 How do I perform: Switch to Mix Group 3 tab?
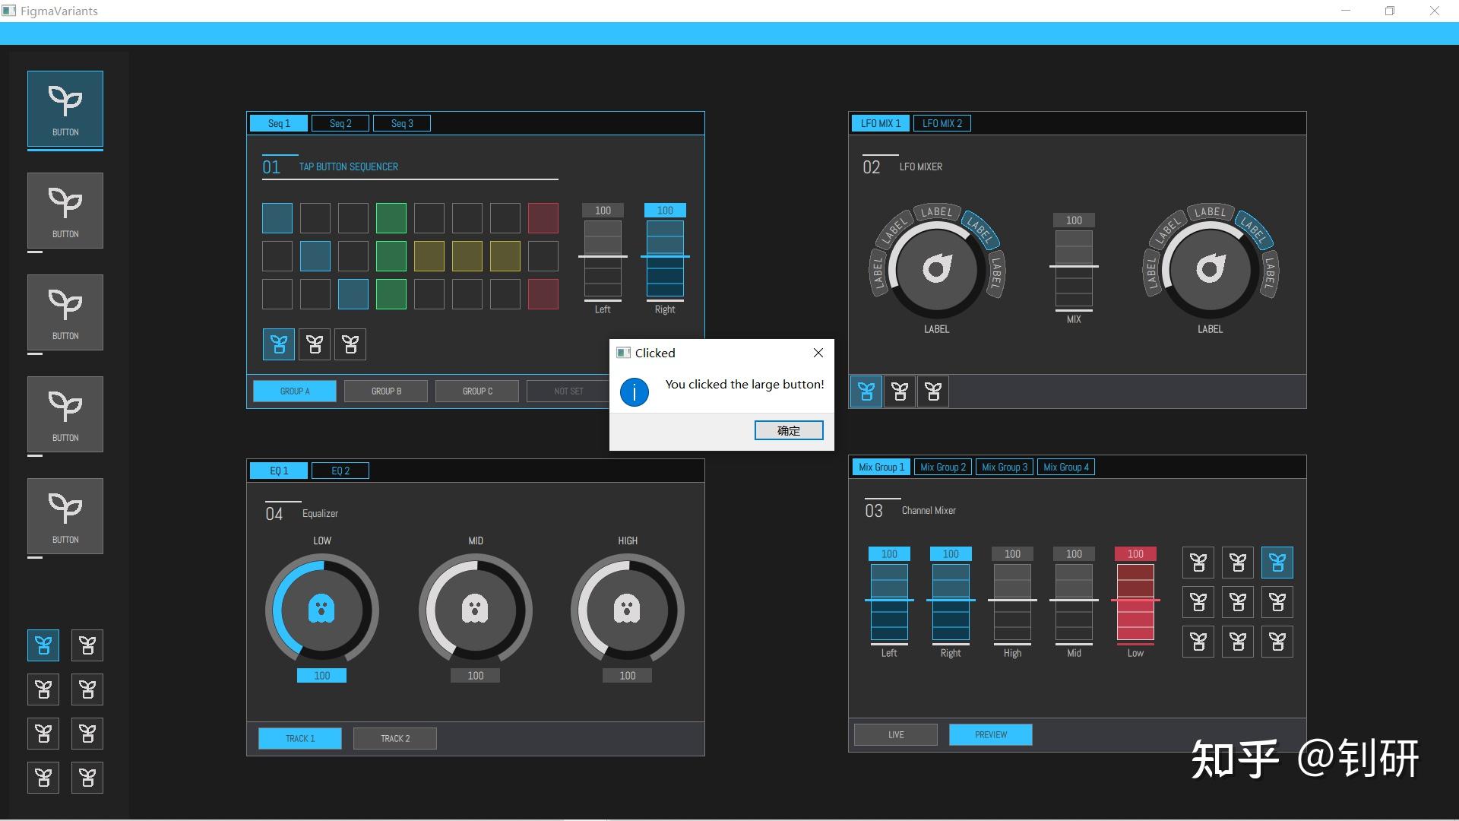point(1004,466)
